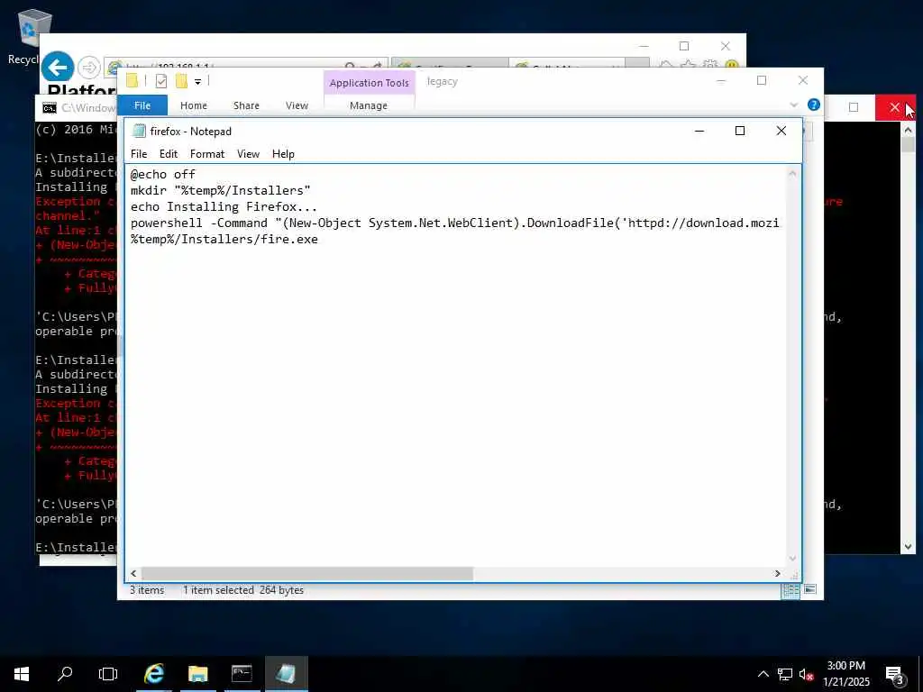Image resolution: width=923 pixels, height=692 pixels.
Task: Click the Explorer folder icon in title bar
Action: click(132, 81)
